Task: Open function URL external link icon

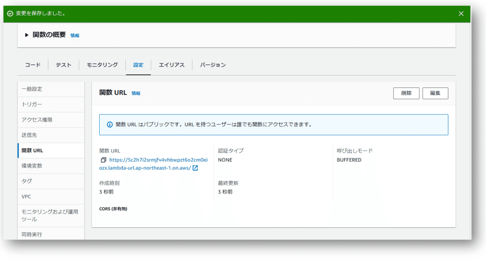Action: point(195,168)
